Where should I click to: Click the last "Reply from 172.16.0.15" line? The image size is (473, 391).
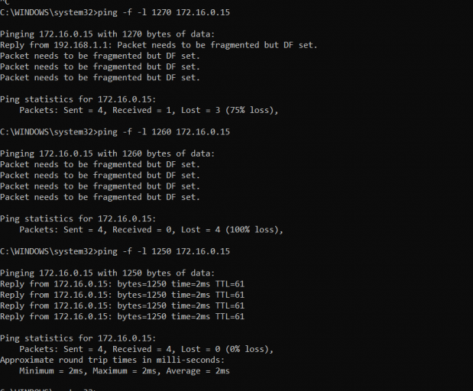(x=122, y=316)
